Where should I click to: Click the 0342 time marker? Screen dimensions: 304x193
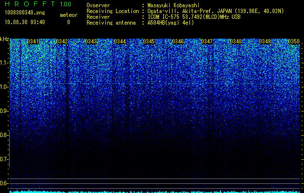(x=62, y=41)
